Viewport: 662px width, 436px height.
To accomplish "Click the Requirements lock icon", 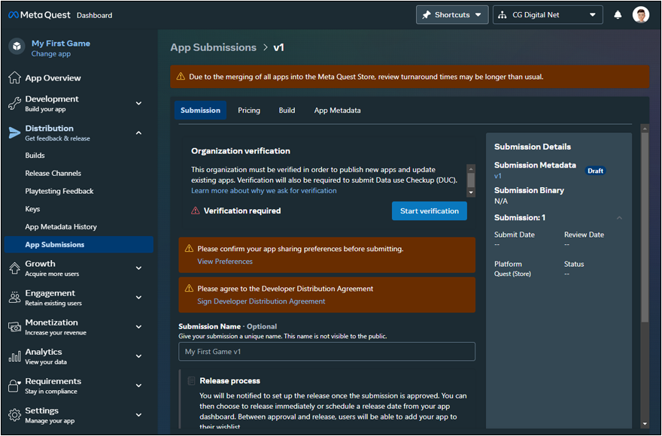I will (x=14, y=386).
